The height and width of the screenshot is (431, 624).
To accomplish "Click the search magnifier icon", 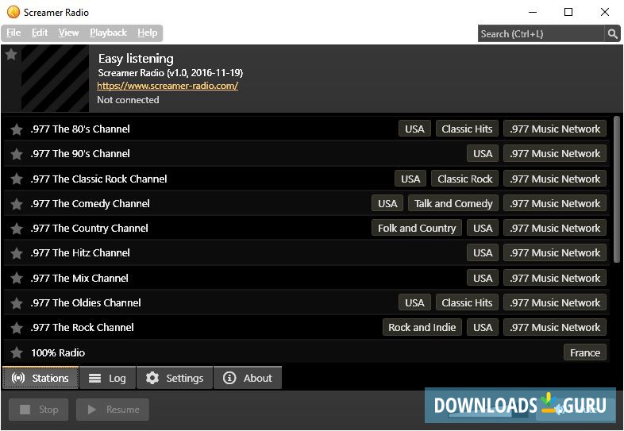I will point(612,34).
